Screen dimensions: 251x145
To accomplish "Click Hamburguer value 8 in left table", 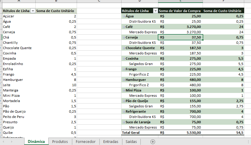I will [x=56, y=80].
